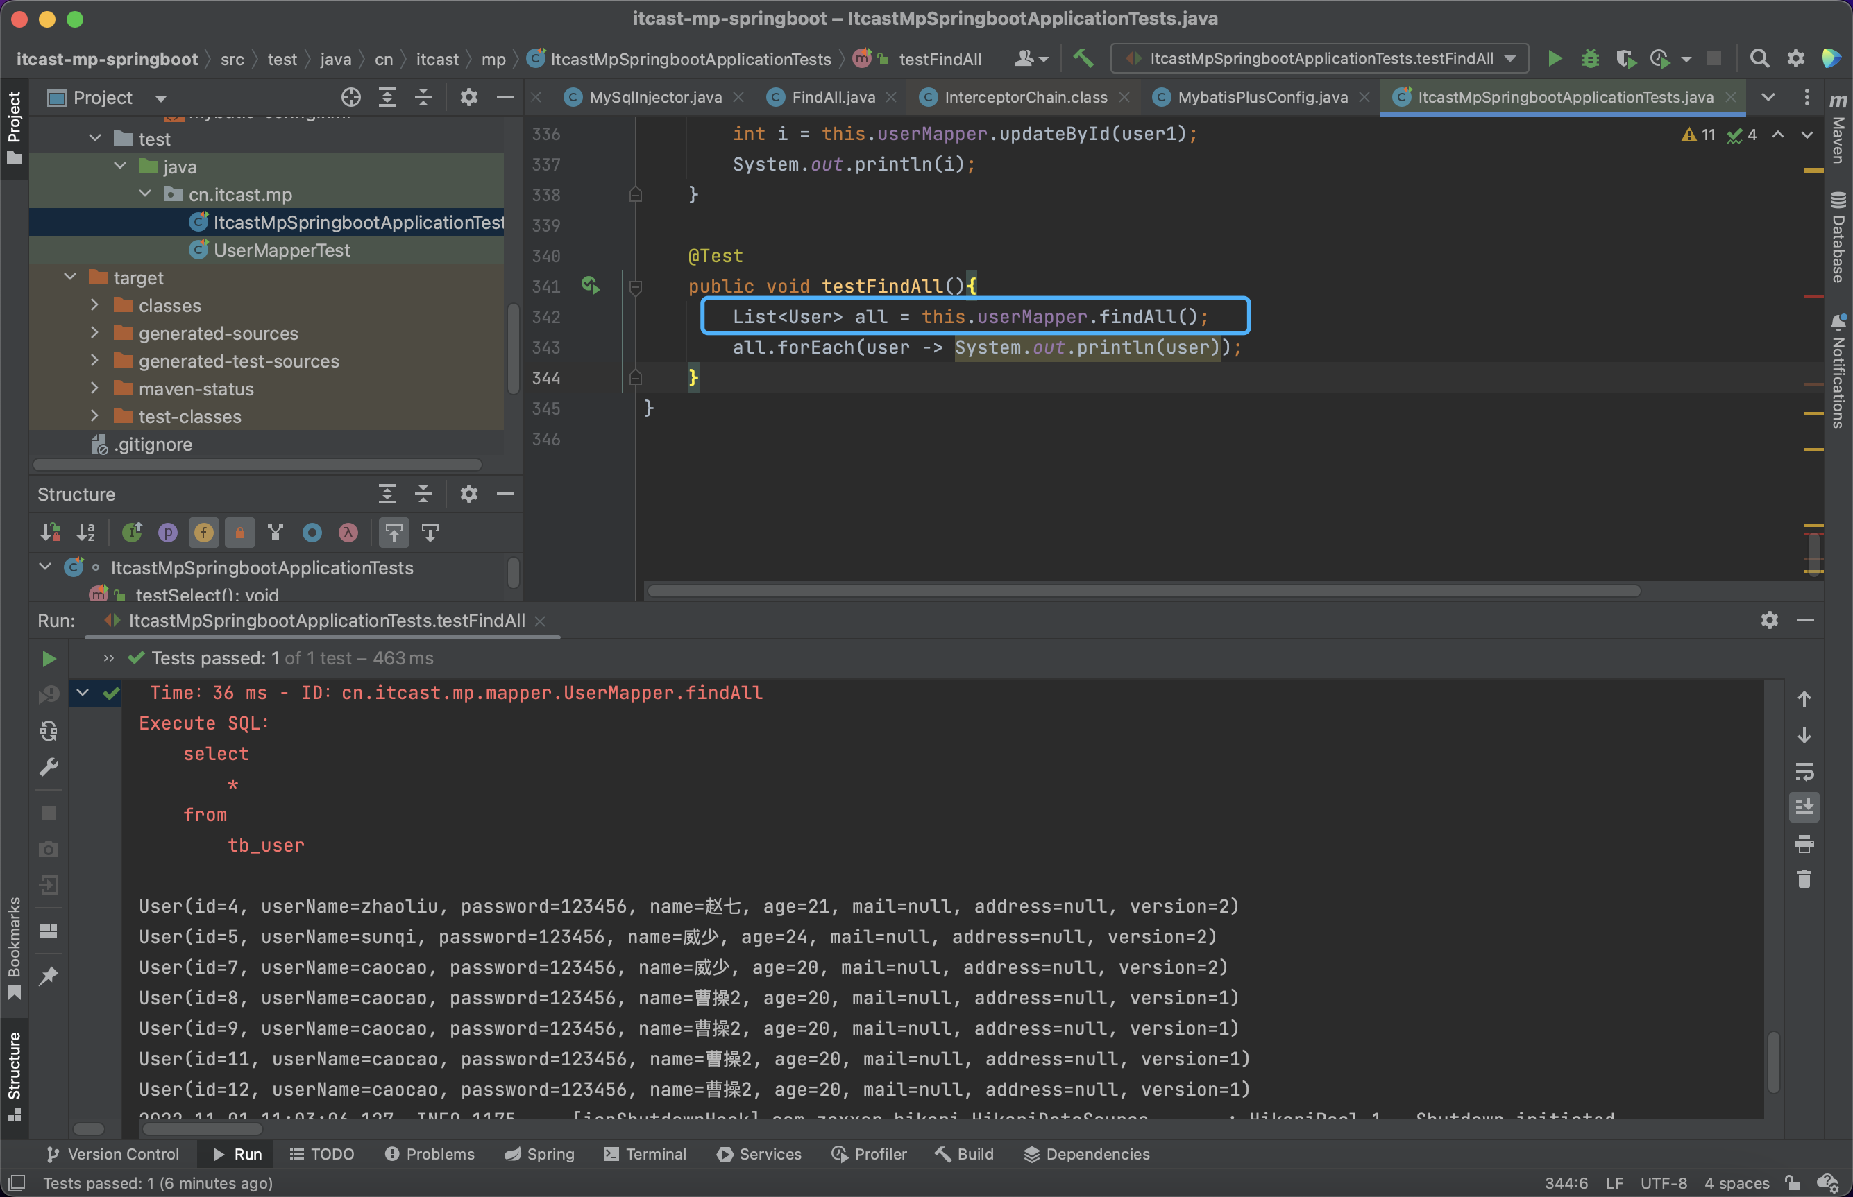Clear the console with the trash icon
Viewport: 1853px width, 1197px height.
1804,879
